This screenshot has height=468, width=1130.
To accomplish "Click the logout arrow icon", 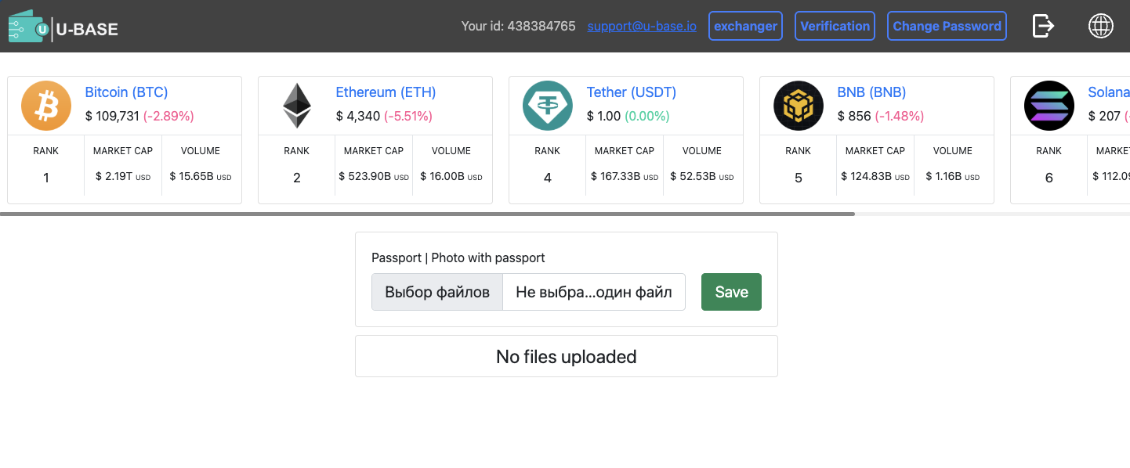I will tap(1043, 26).
